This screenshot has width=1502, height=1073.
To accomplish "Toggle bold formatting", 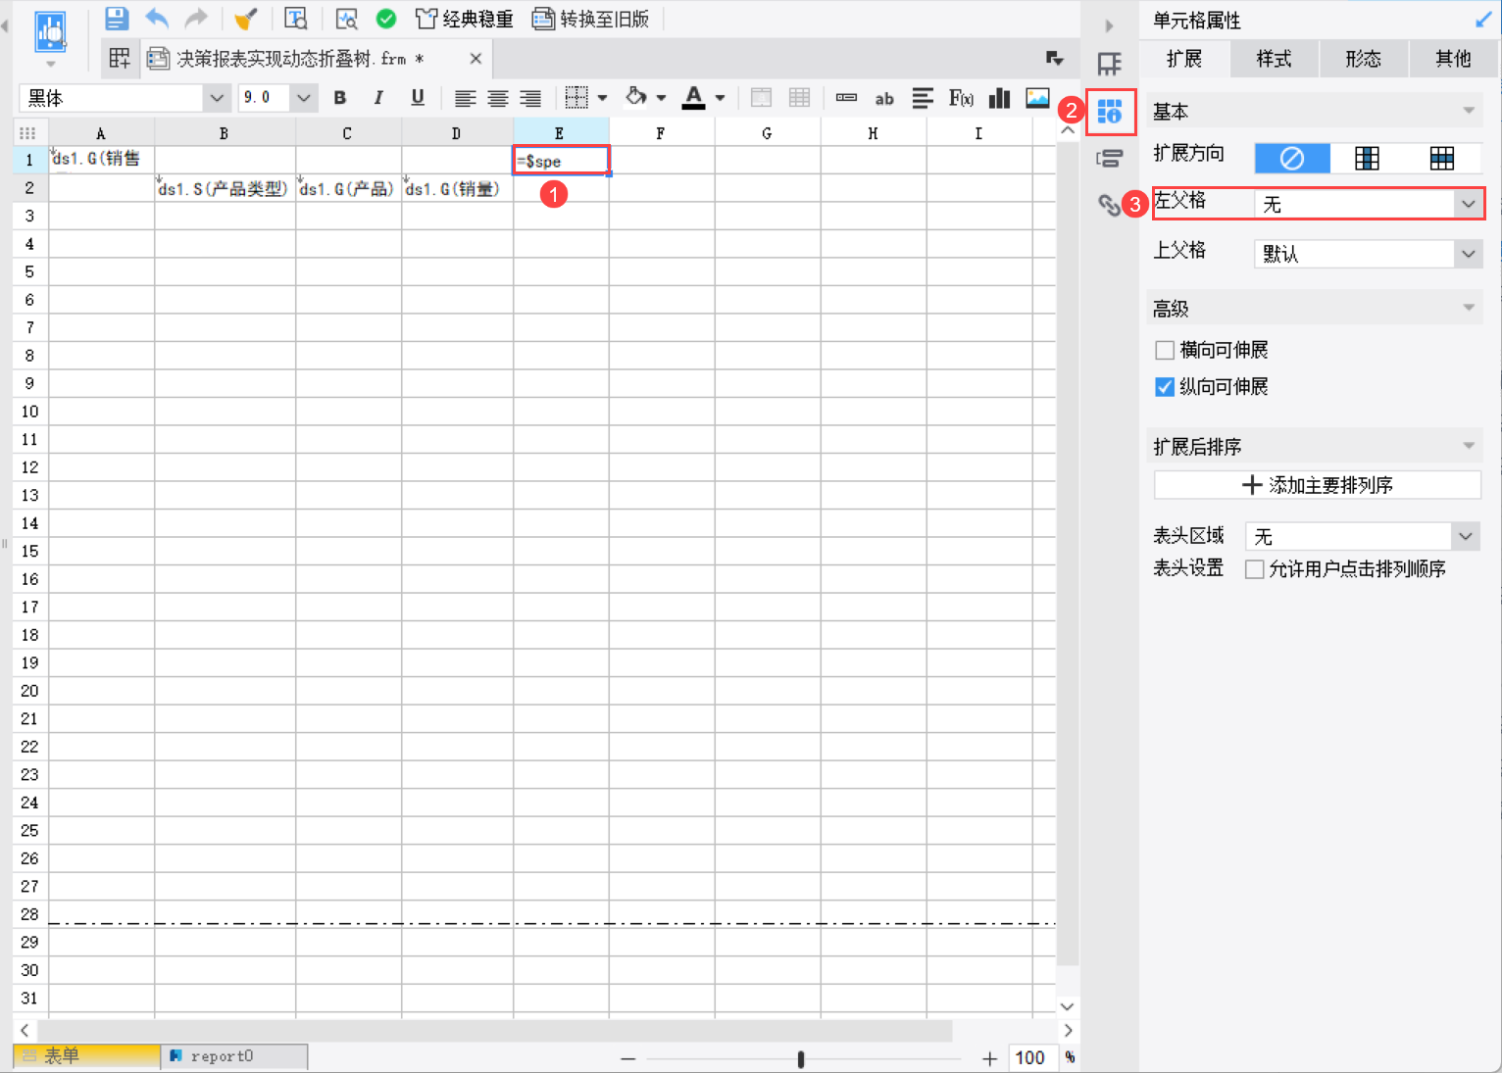I will point(340,98).
